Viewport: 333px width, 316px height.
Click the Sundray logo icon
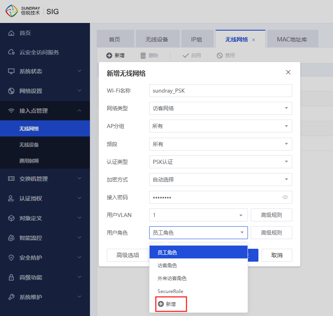coord(12,11)
